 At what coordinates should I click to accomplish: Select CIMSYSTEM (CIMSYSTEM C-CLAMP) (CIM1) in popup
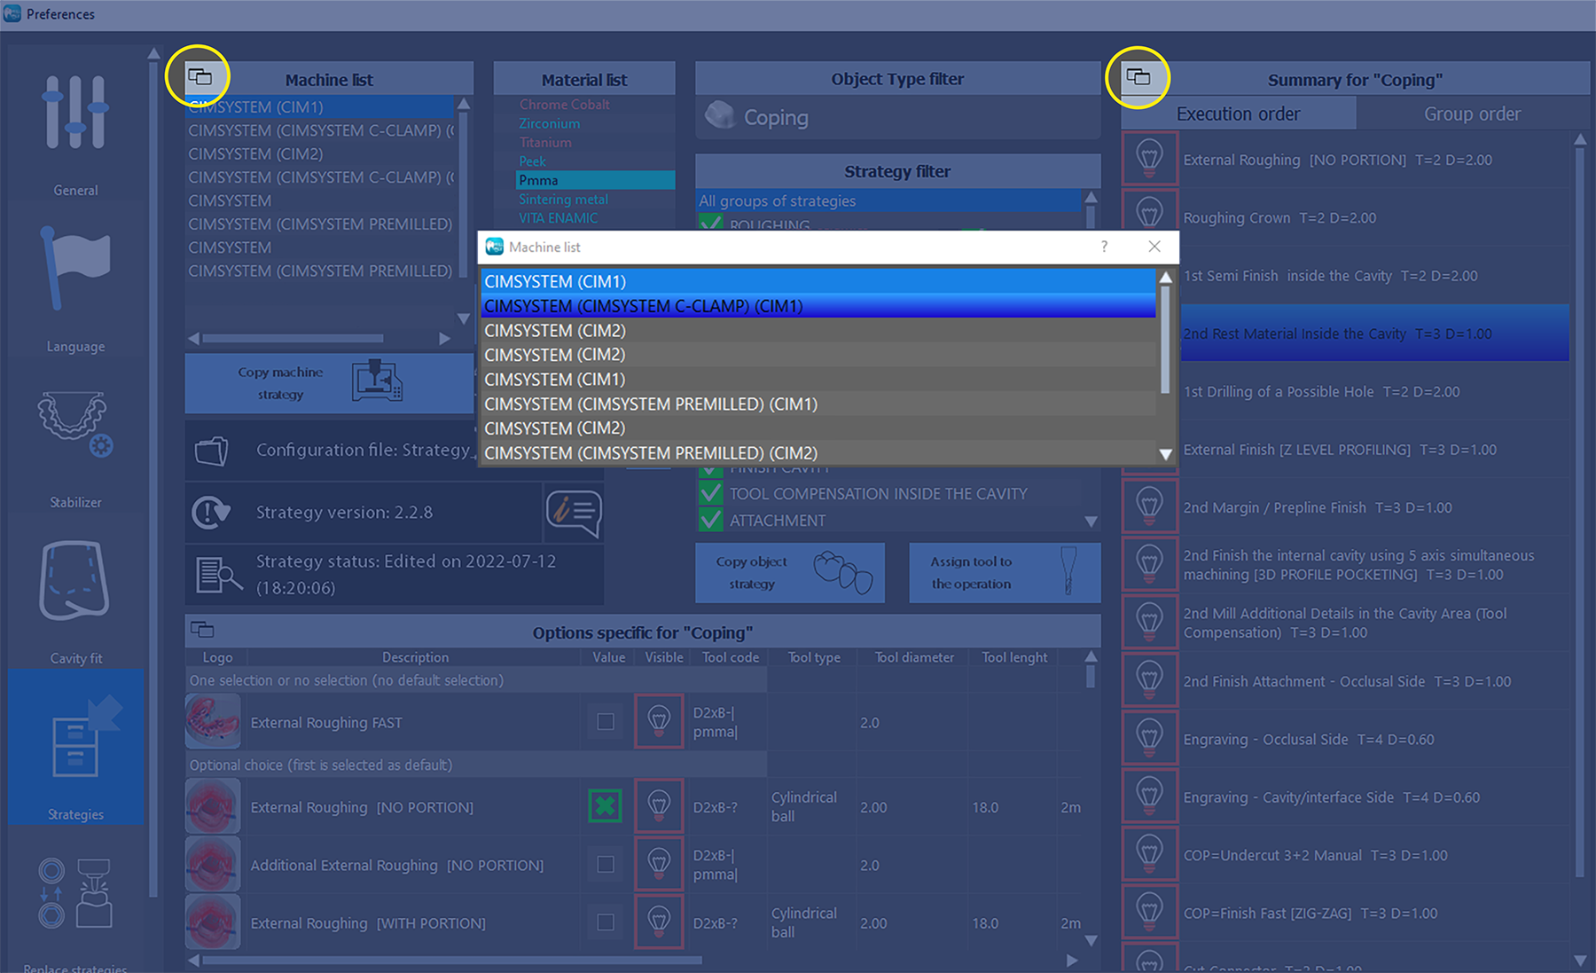point(818,306)
